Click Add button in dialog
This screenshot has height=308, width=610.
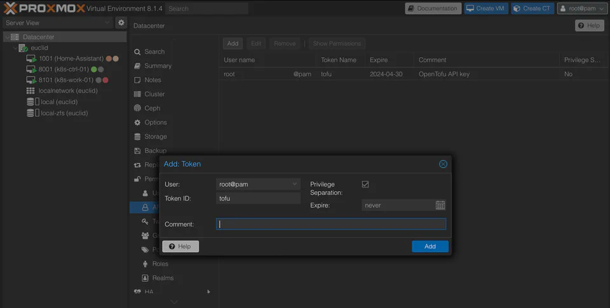430,246
